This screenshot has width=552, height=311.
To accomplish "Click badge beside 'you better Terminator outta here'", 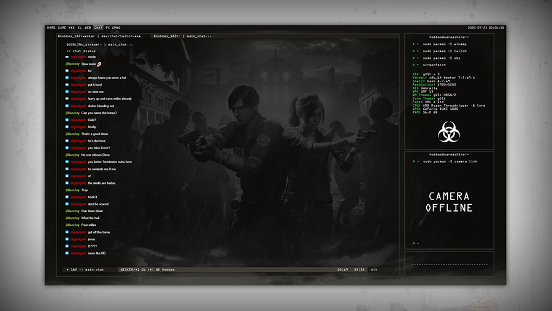I will (67, 162).
